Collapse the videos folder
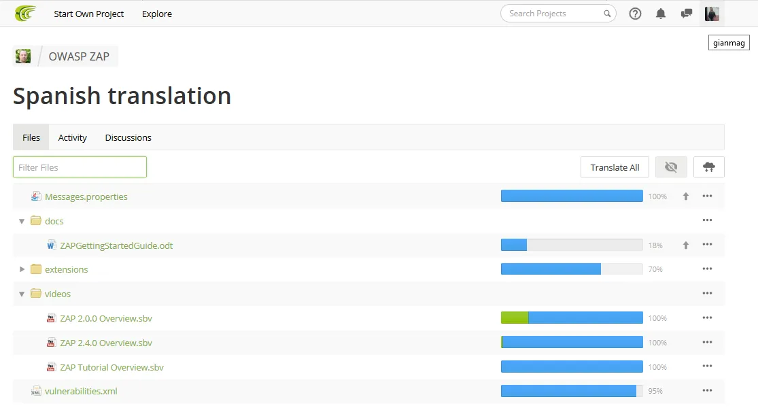This screenshot has width=758, height=410. pos(22,294)
